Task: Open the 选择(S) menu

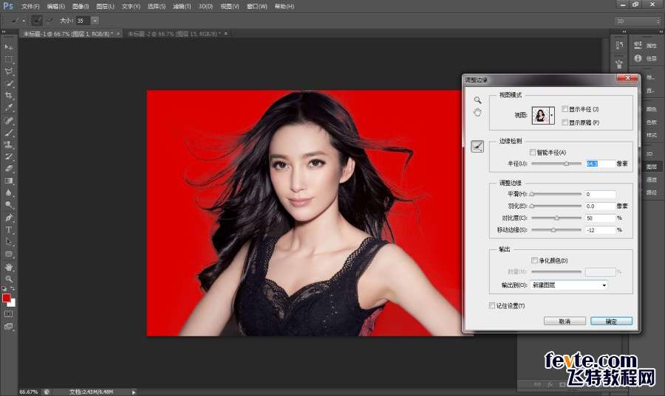Action: tap(156, 7)
